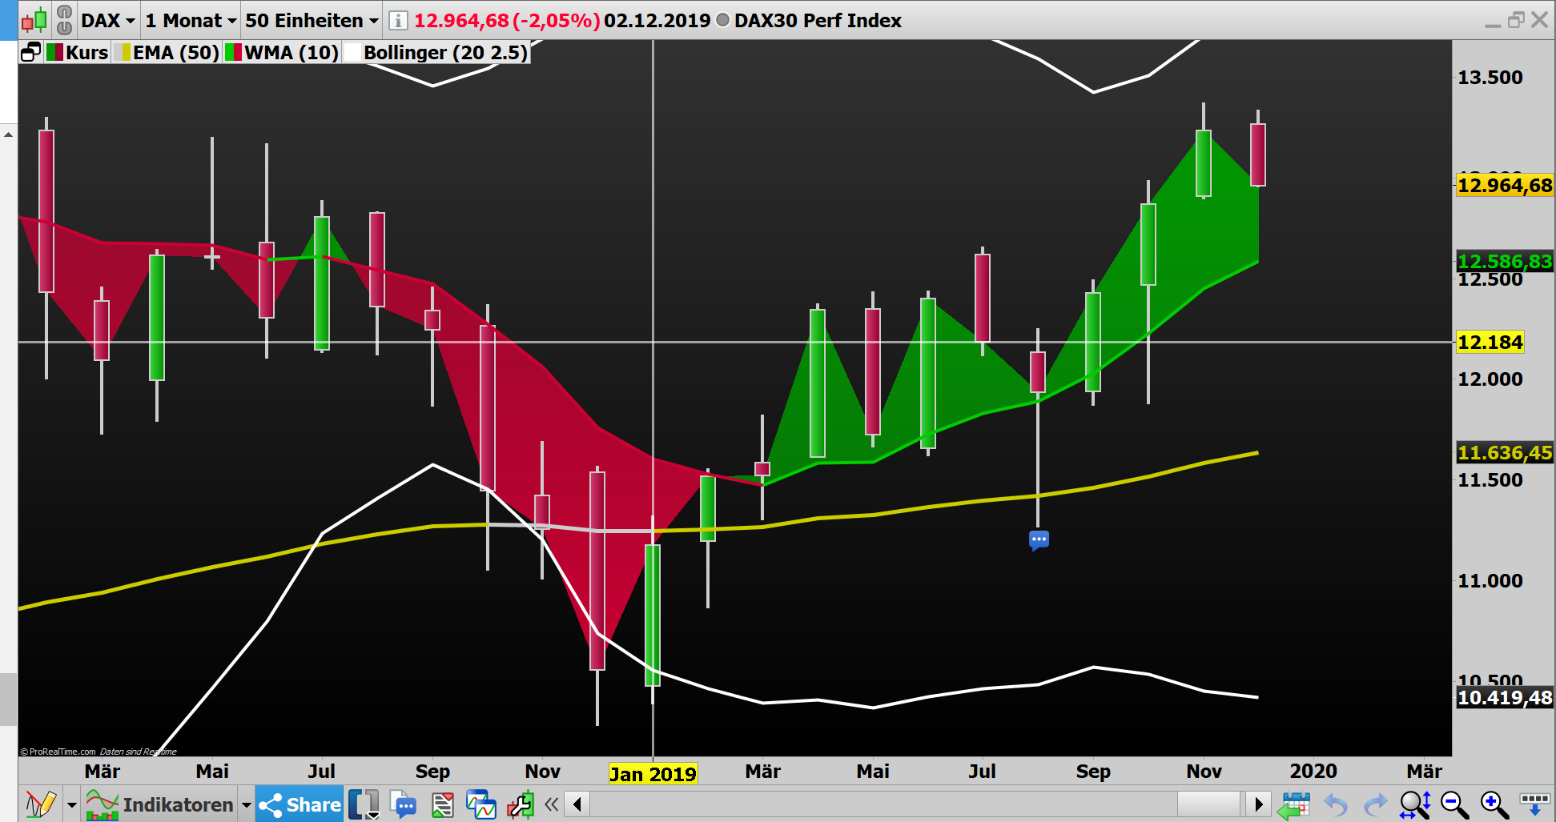Open chart settings via the wrench icon

pyautogui.click(x=521, y=804)
